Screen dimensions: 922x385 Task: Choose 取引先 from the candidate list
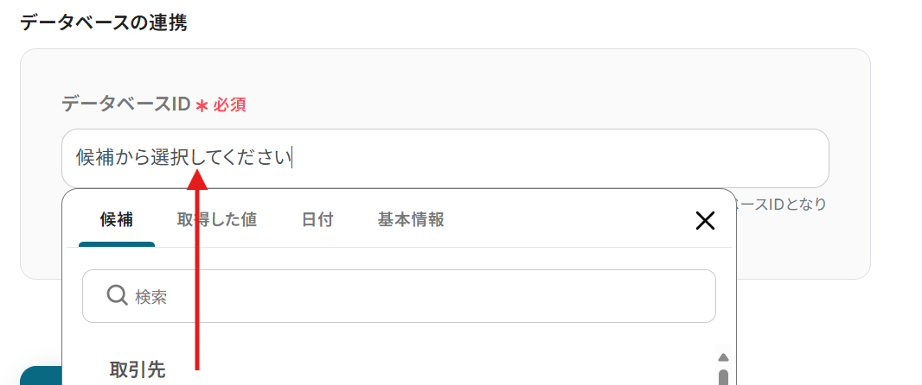(138, 369)
